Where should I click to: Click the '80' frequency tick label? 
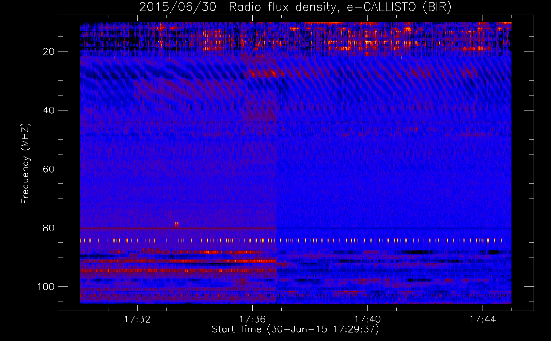pyautogui.click(x=49, y=228)
